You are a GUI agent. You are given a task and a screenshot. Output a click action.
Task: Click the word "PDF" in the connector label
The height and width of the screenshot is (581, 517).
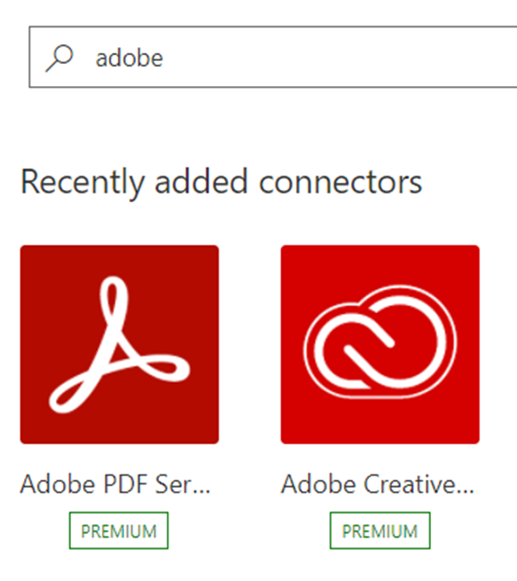tap(126, 484)
